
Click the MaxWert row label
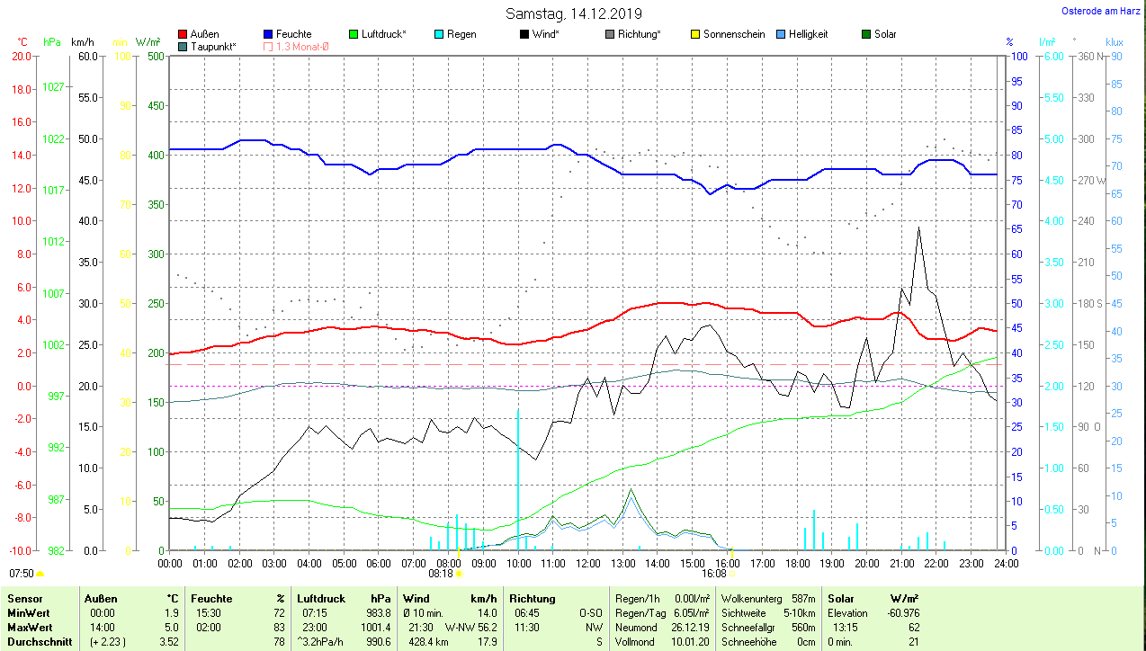(x=29, y=627)
